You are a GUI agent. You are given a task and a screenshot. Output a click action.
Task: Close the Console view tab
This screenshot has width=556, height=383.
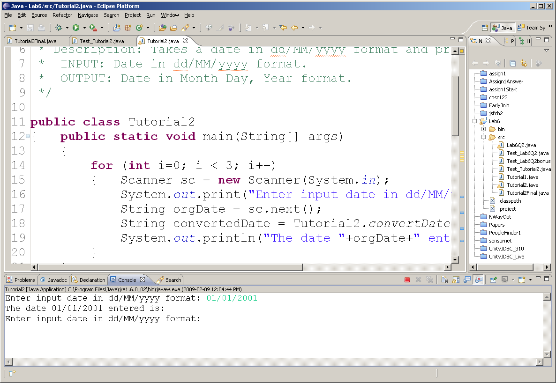143,280
